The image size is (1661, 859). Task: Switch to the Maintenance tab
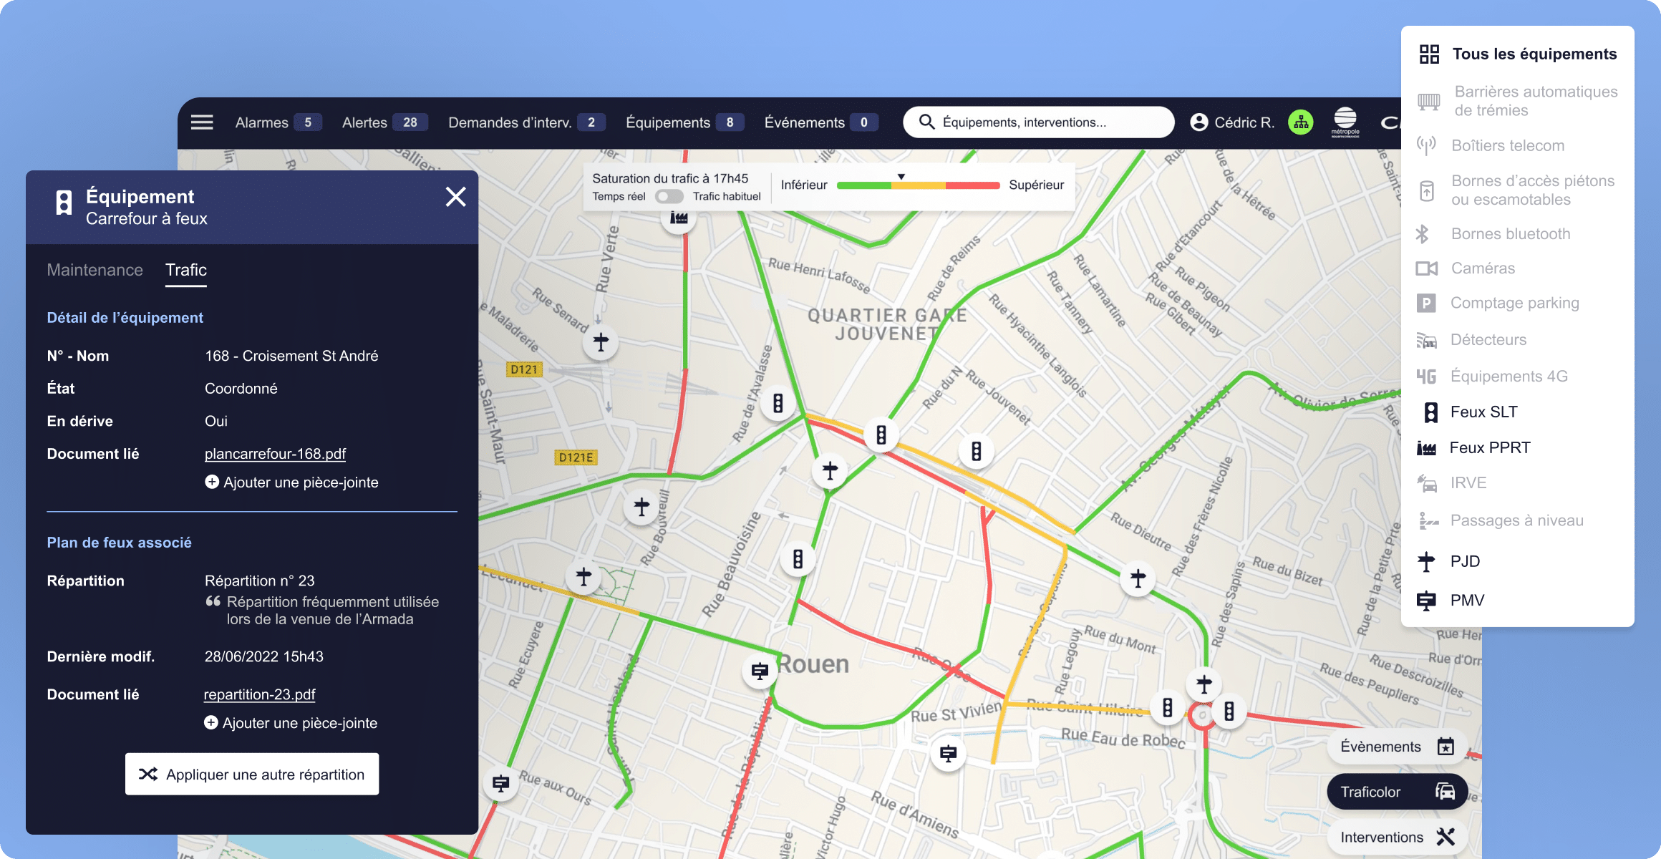95,270
